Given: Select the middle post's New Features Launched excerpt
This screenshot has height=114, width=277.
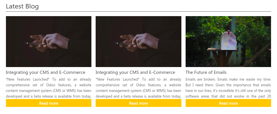Looking at the screenshot, I should click(x=139, y=88).
